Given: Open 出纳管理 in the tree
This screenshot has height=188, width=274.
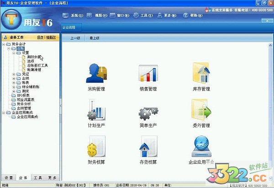Looking at the screenshot, I should click(24, 108).
